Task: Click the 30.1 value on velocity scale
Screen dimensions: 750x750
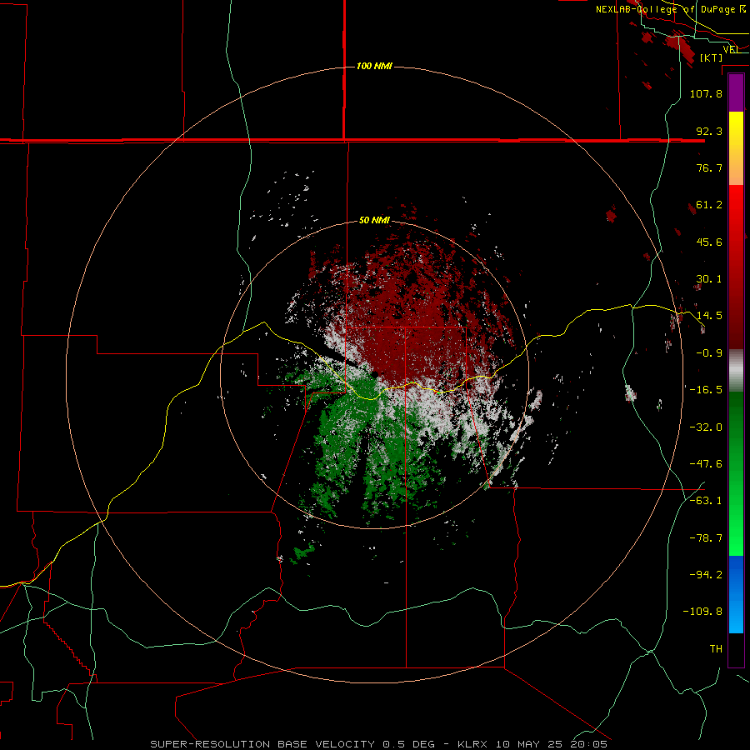Action: point(709,279)
